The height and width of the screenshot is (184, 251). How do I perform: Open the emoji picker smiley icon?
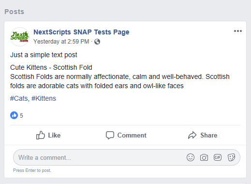[191, 157]
